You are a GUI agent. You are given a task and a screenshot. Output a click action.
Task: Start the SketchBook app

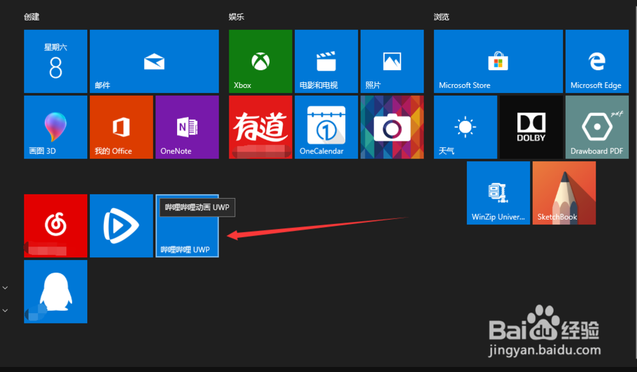(564, 192)
